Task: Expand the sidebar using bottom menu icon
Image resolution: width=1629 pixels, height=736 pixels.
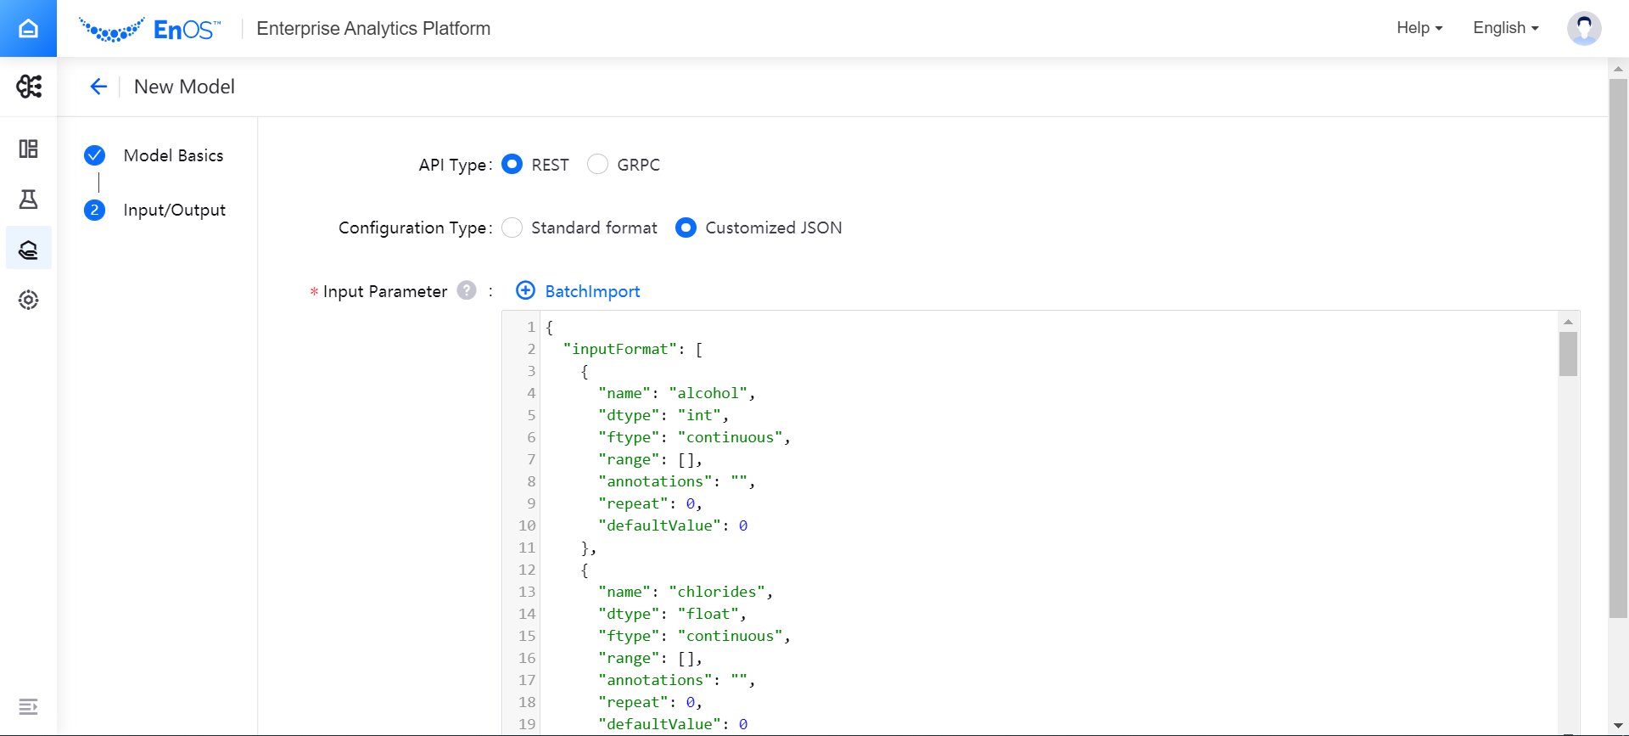Action: pyautogui.click(x=28, y=706)
